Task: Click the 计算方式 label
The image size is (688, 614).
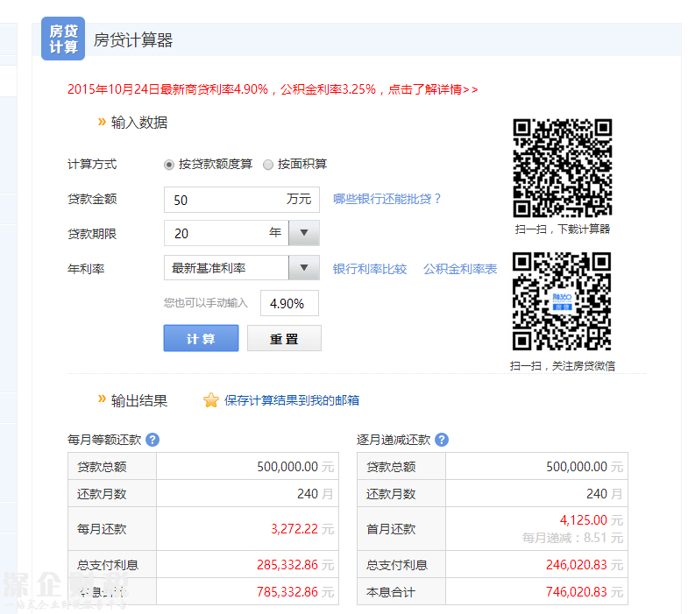Action: pyautogui.click(x=92, y=165)
